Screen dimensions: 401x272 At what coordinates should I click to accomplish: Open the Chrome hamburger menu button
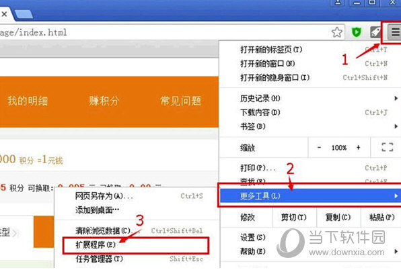point(394,32)
